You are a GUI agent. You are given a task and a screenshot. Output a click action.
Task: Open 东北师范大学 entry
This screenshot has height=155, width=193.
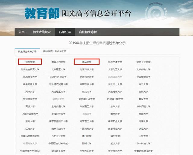point(30,99)
